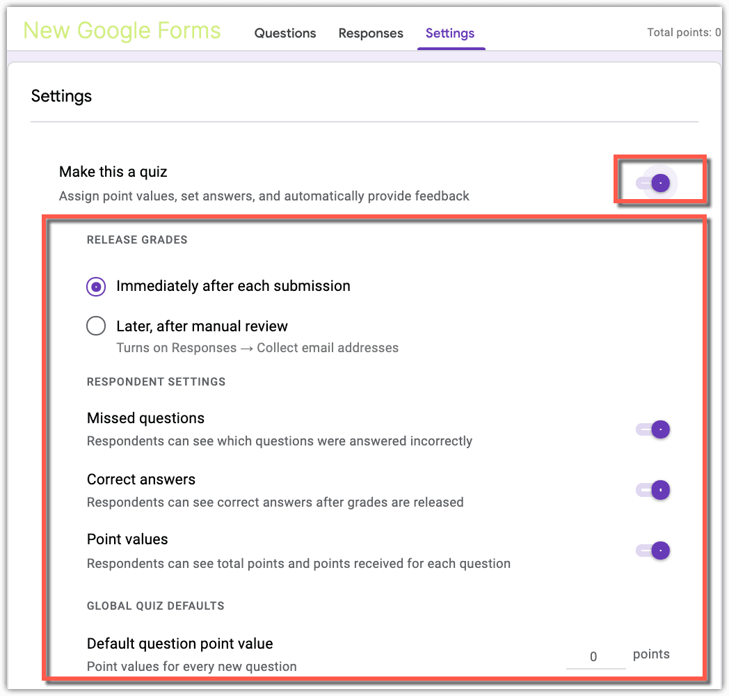Click the GLOBAL QUIZ DEFAULTS section label
This screenshot has width=729, height=696.
tap(156, 606)
